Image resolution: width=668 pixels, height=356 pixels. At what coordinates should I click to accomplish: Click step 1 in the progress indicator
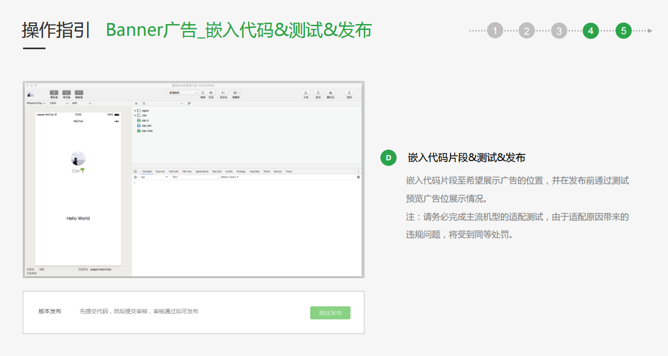[495, 31]
